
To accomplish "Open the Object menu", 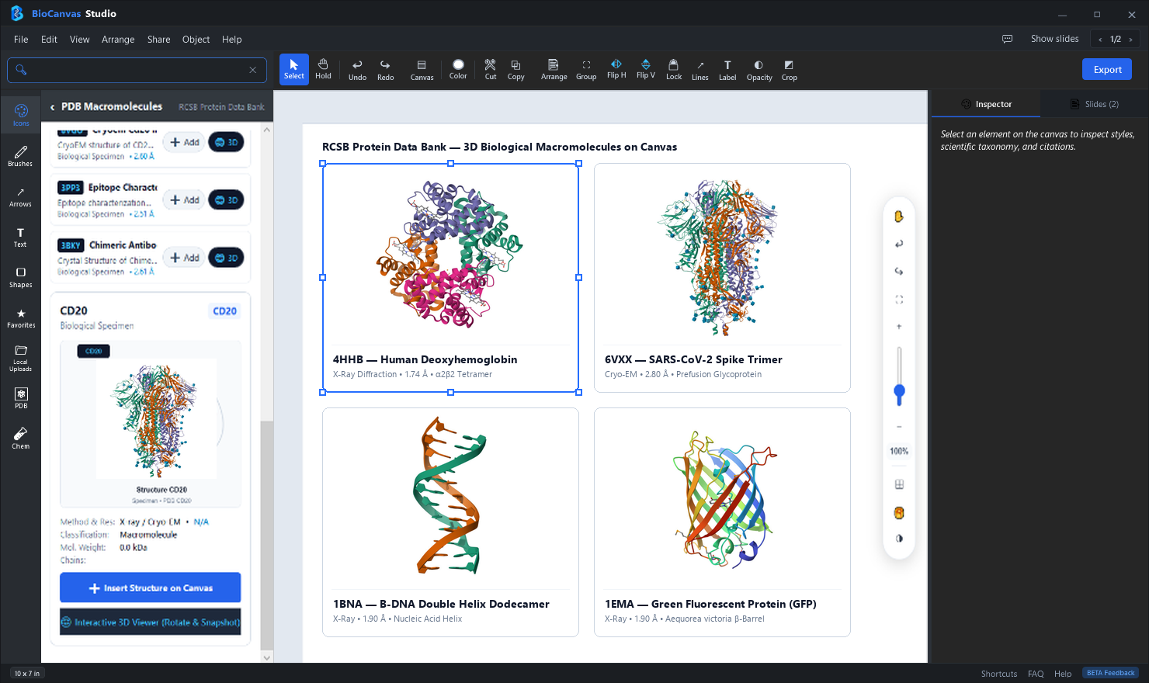I will pos(196,40).
